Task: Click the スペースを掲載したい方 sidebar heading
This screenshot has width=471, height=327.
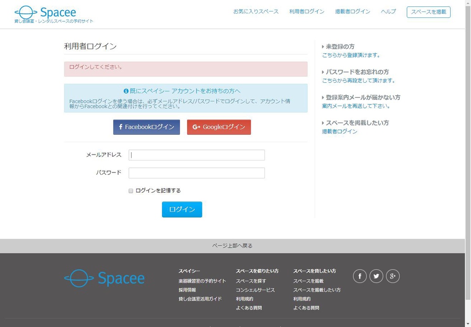Action: (357, 123)
